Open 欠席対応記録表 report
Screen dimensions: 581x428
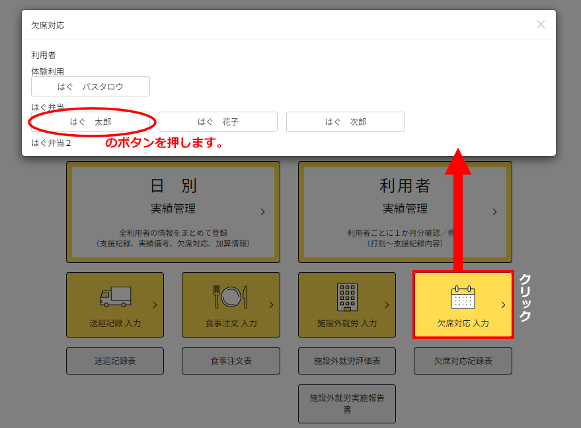463,361
